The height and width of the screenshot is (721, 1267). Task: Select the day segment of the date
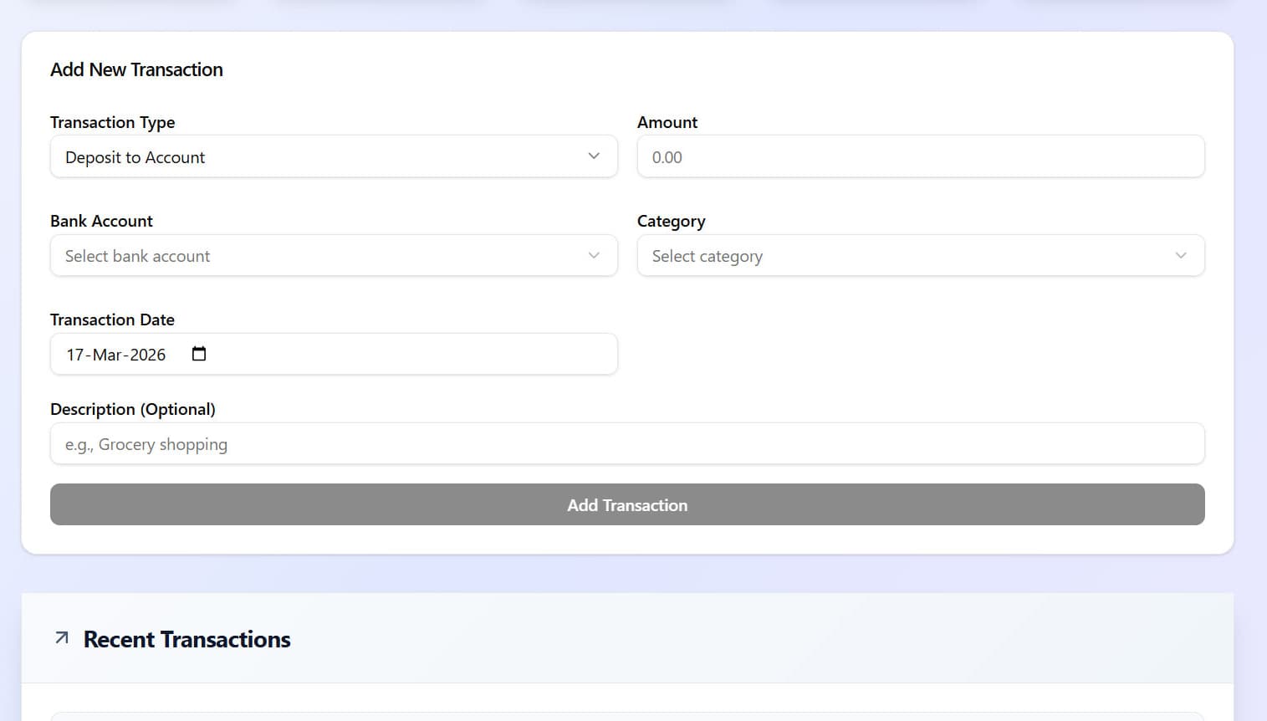coord(74,355)
